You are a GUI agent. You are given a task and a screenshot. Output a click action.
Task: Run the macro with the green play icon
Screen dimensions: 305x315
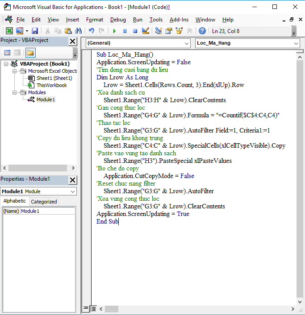(114, 31)
